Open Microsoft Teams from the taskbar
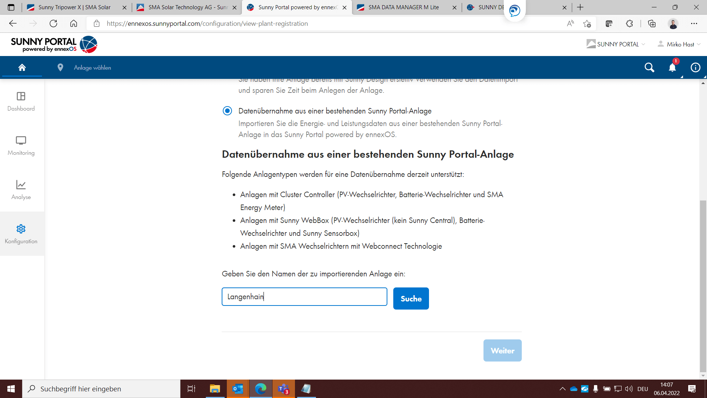 (284, 389)
